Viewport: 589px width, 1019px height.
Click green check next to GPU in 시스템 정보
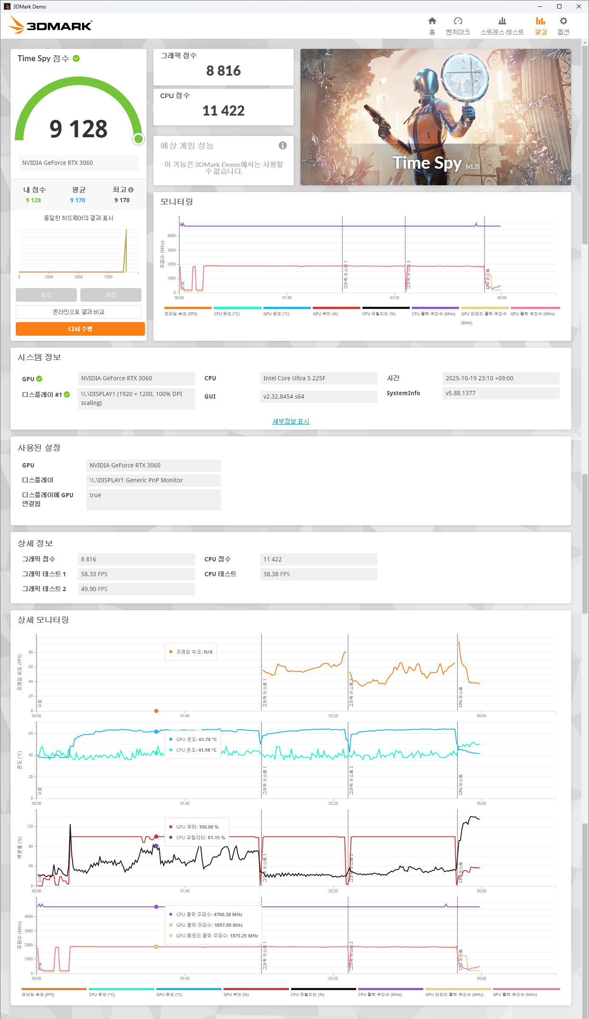click(39, 379)
